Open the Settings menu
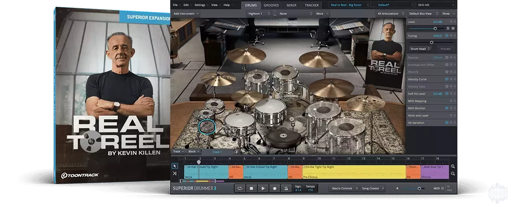 click(x=201, y=5)
